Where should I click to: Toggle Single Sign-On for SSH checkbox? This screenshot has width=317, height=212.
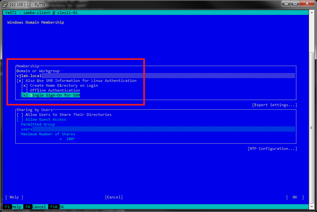25,95
